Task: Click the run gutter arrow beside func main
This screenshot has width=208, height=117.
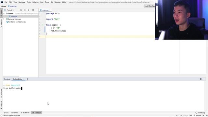Action: click(42, 25)
